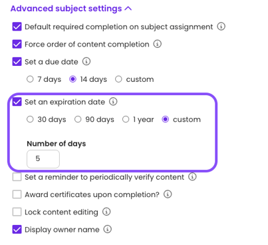This screenshot has width=268, height=245.
Task: Click the Number of days input field
Action: coord(43,159)
